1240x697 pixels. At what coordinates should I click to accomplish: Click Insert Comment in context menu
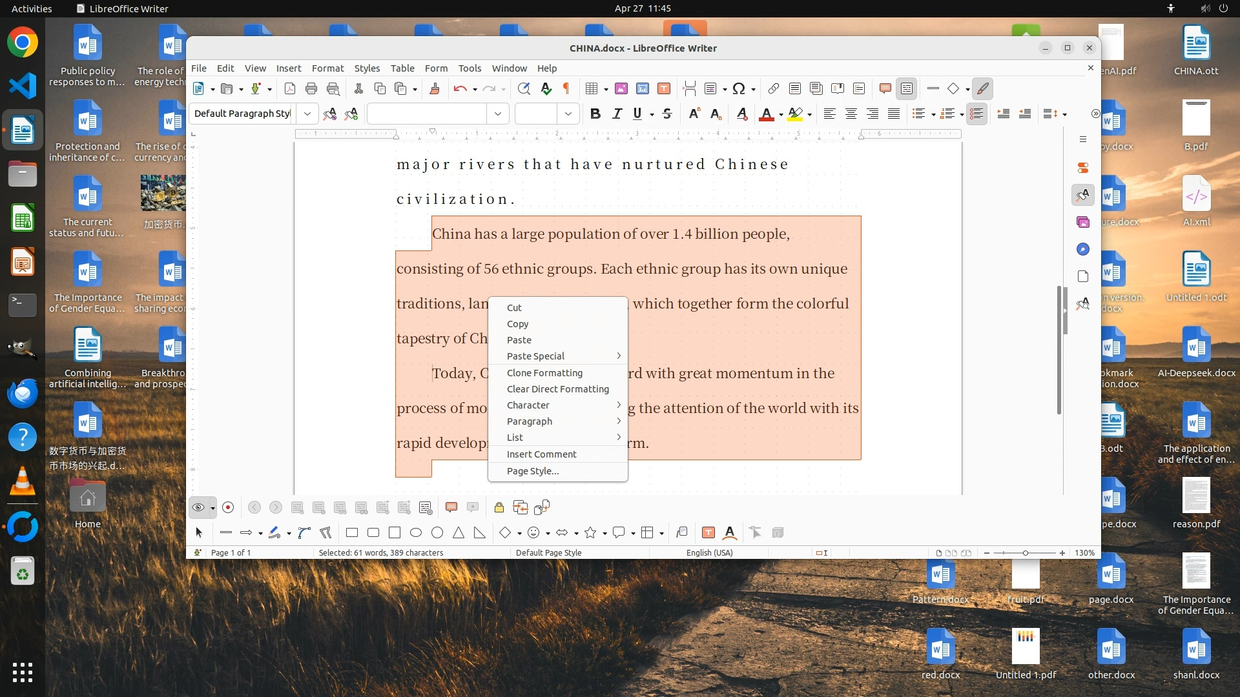point(541,454)
